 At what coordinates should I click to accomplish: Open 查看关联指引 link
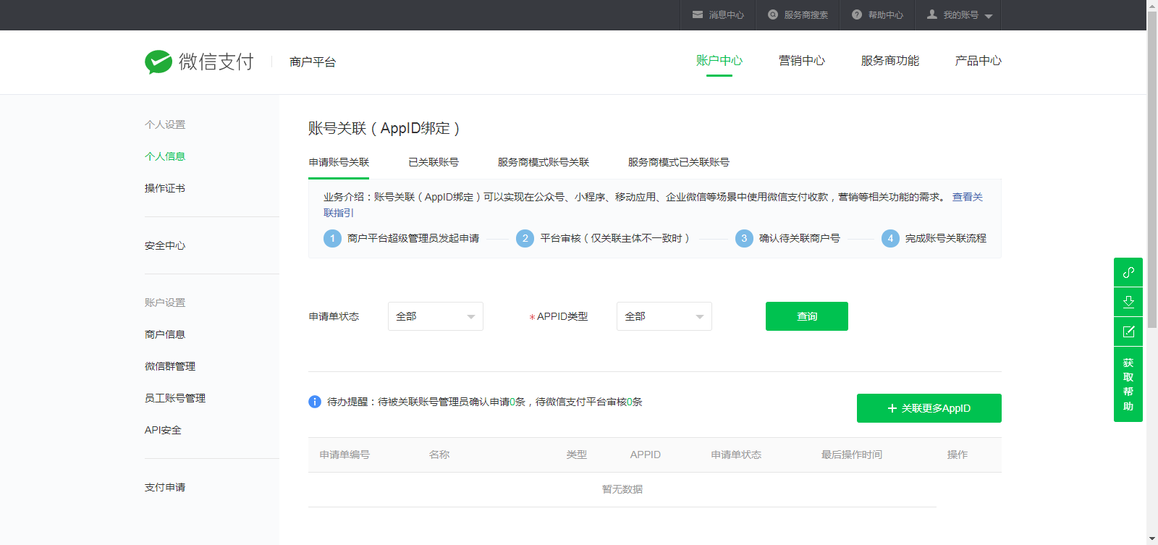(x=968, y=197)
